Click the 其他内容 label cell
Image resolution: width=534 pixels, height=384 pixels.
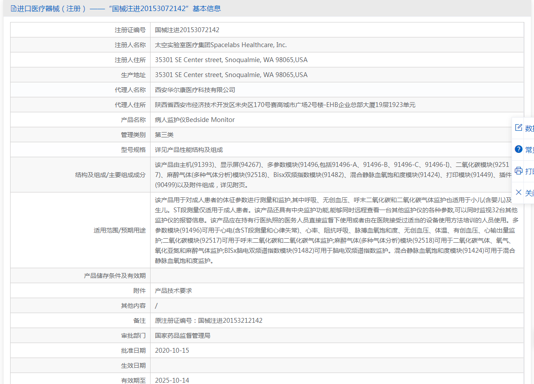click(81, 306)
